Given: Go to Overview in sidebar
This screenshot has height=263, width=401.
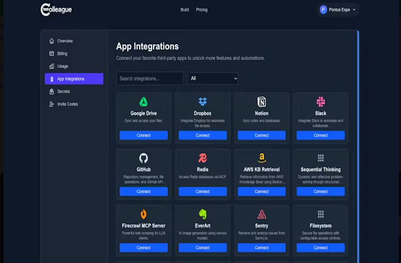Looking at the screenshot, I should tap(74, 41).
